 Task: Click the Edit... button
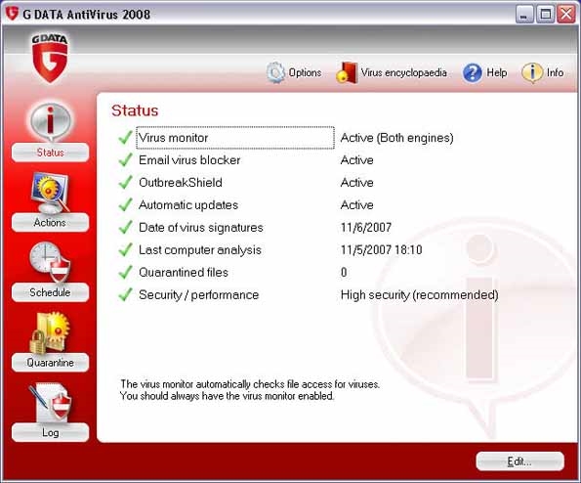tap(519, 461)
